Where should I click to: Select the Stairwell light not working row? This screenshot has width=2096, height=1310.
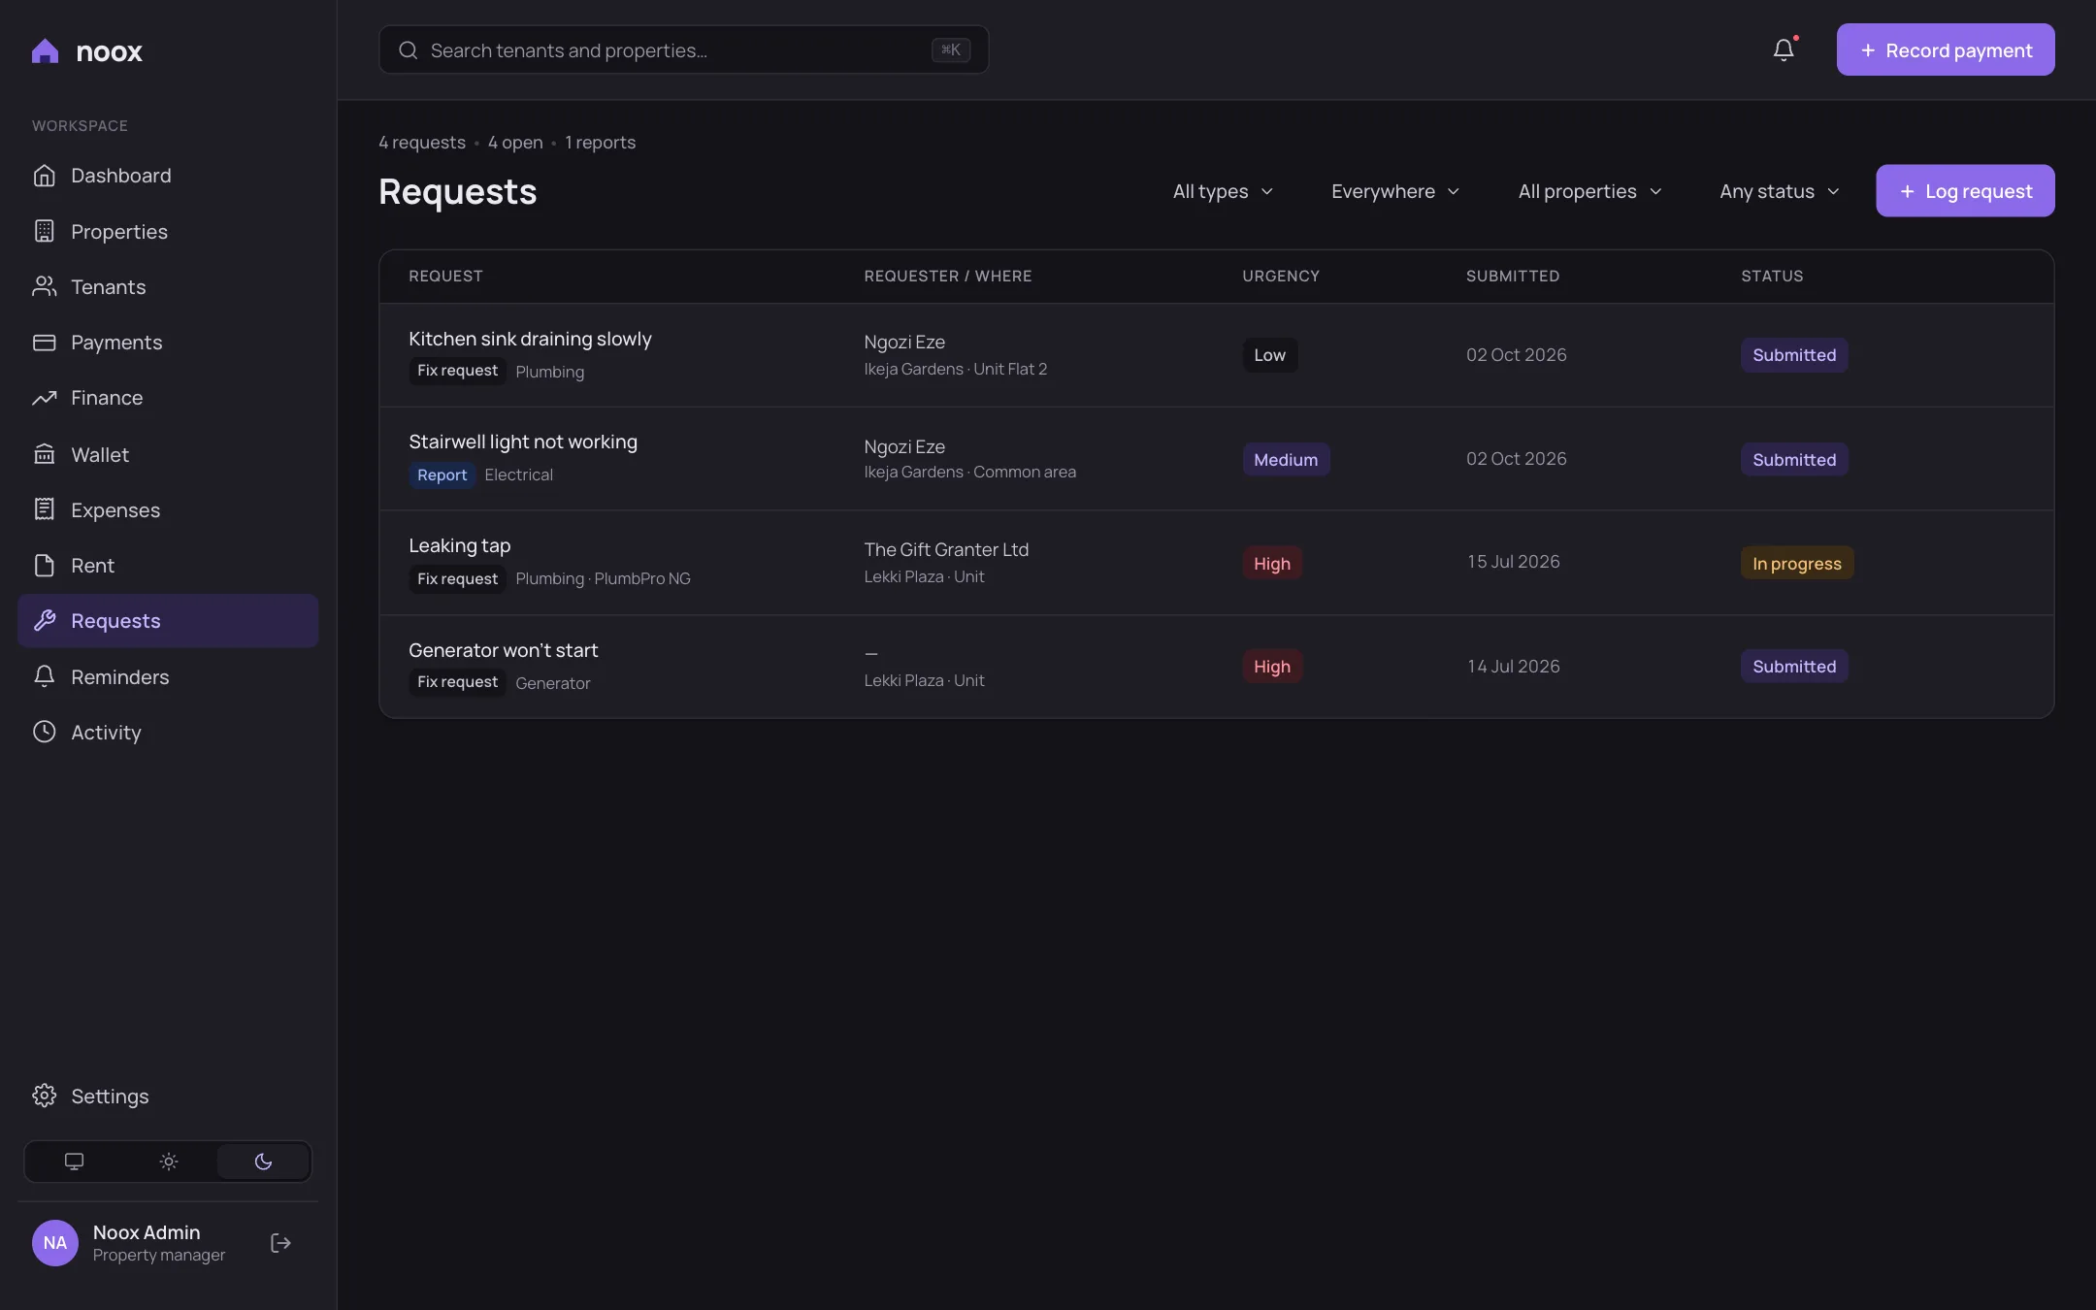pyautogui.click(x=1216, y=459)
